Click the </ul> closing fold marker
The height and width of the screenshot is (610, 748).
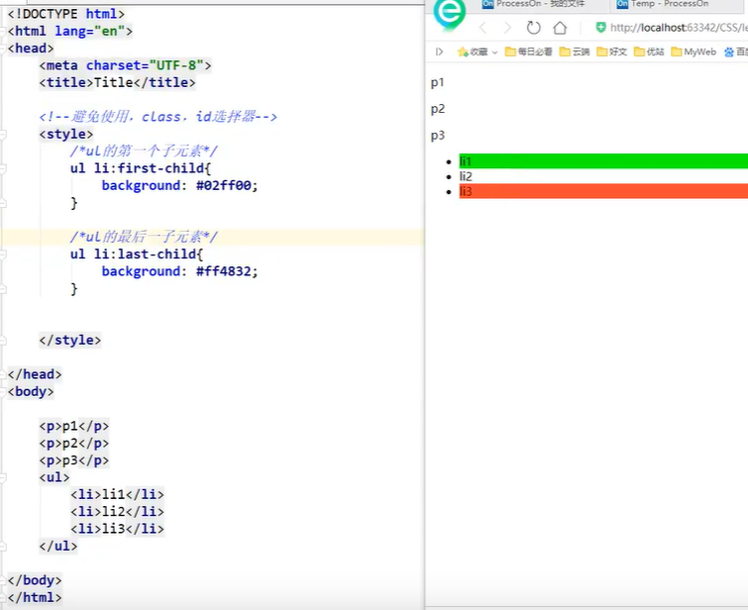3,547
